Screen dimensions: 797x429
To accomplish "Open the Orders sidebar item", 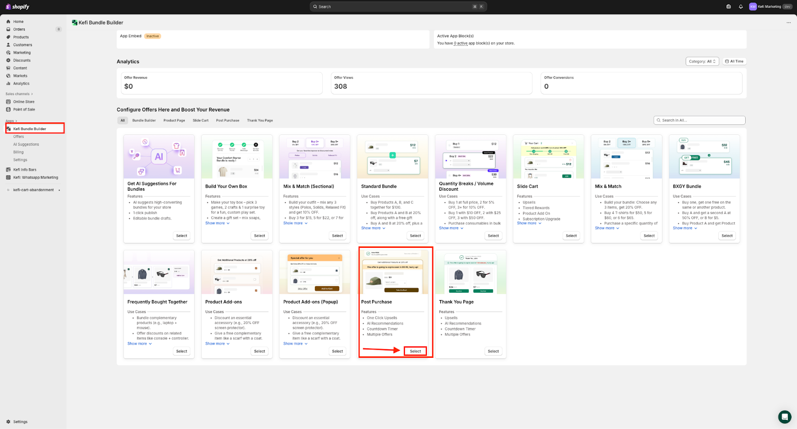I will [19, 29].
